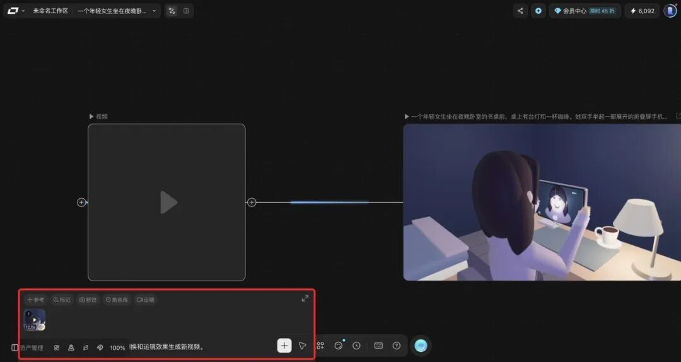The width and height of the screenshot is (681, 362).
Task: Click the 参考 add reference tab
Action: (x=35, y=300)
